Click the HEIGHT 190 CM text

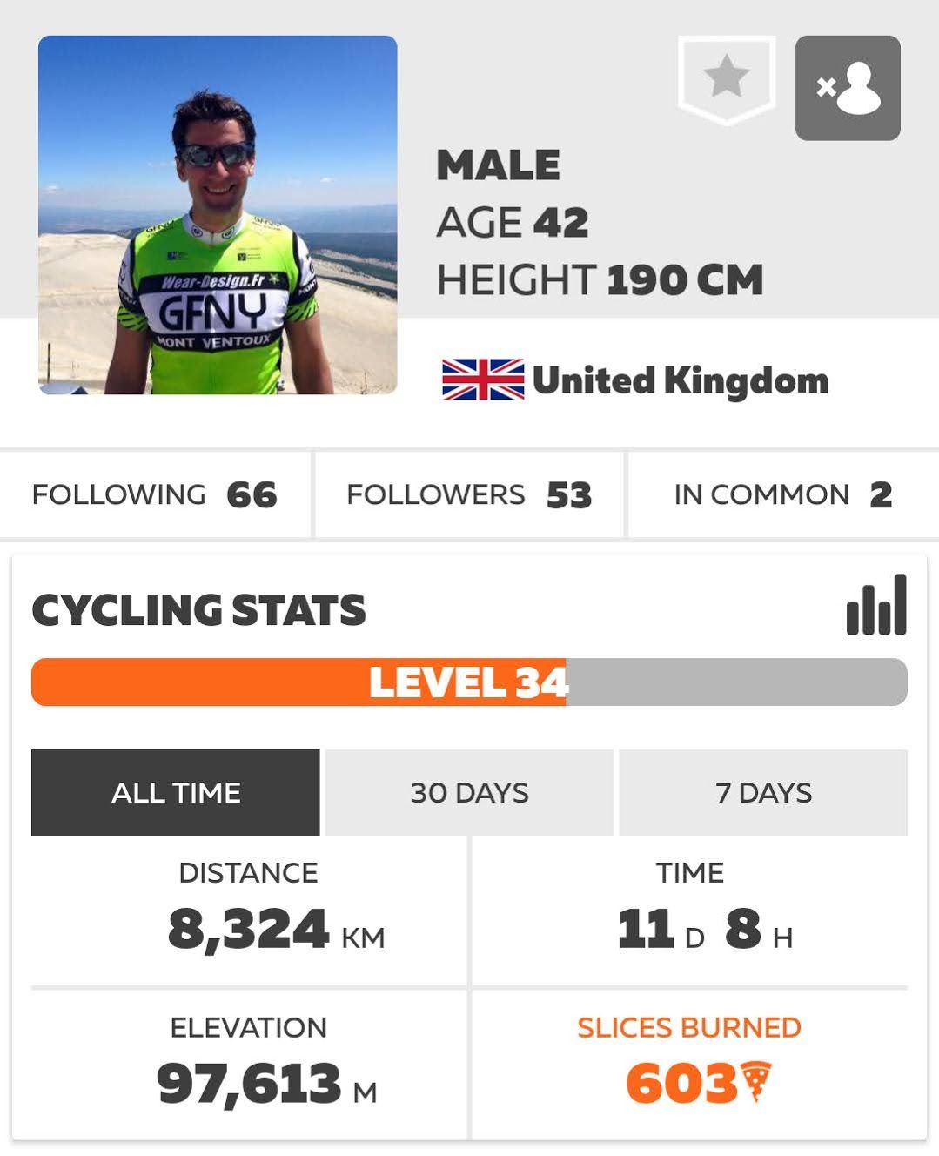600,280
